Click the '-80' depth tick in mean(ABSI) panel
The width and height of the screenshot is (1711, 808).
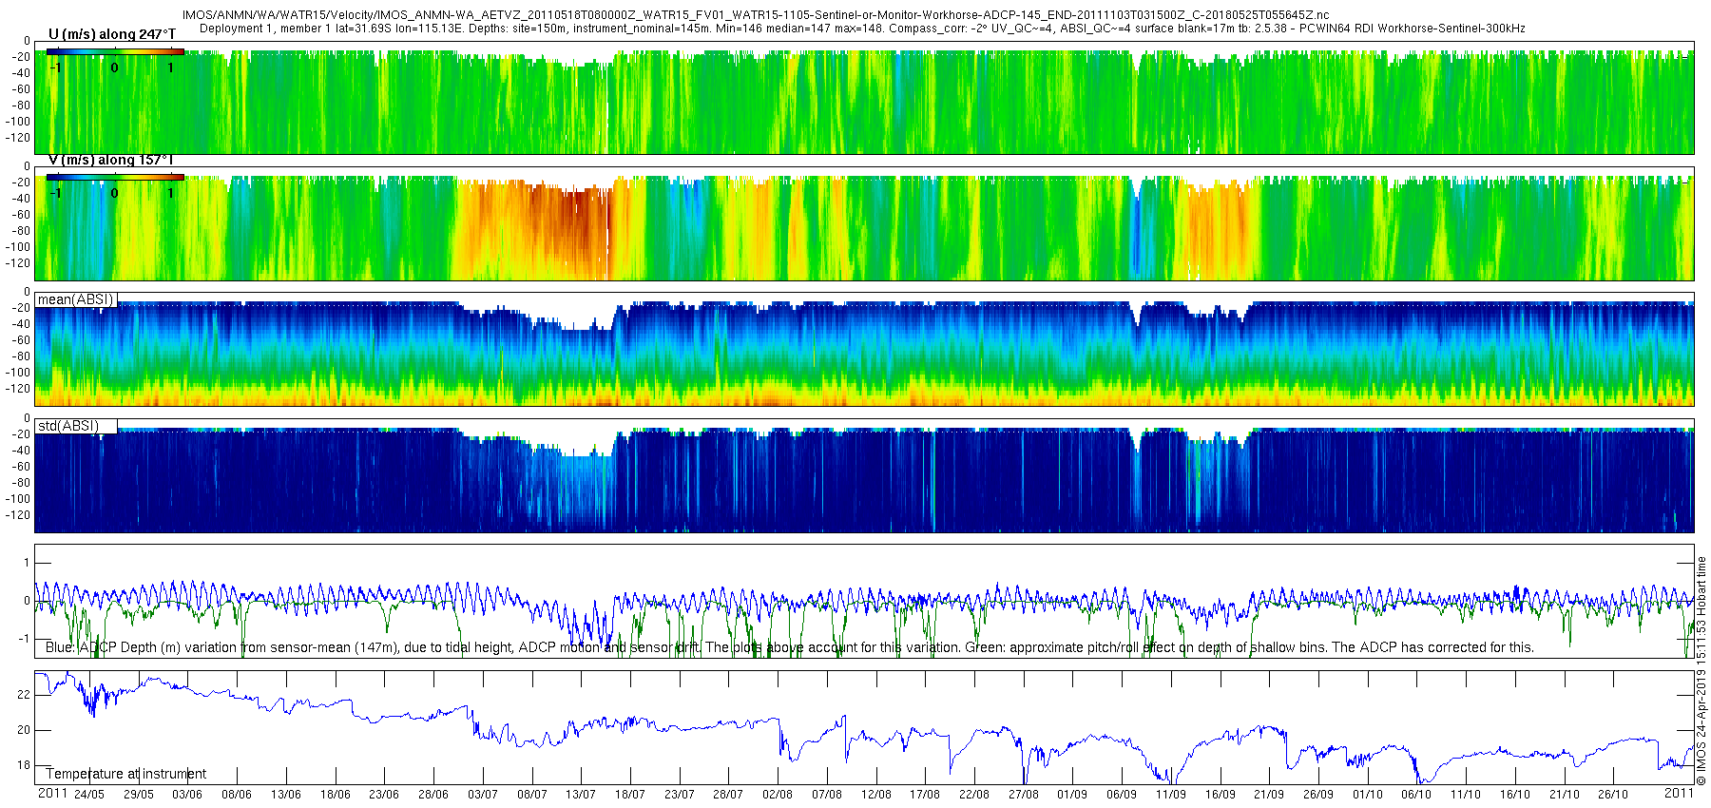pyautogui.click(x=20, y=356)
